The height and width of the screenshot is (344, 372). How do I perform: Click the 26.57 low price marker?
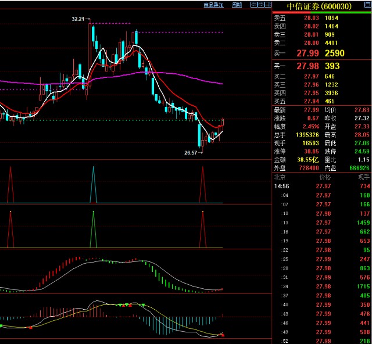pyautogui.click(x=192, y=152)
